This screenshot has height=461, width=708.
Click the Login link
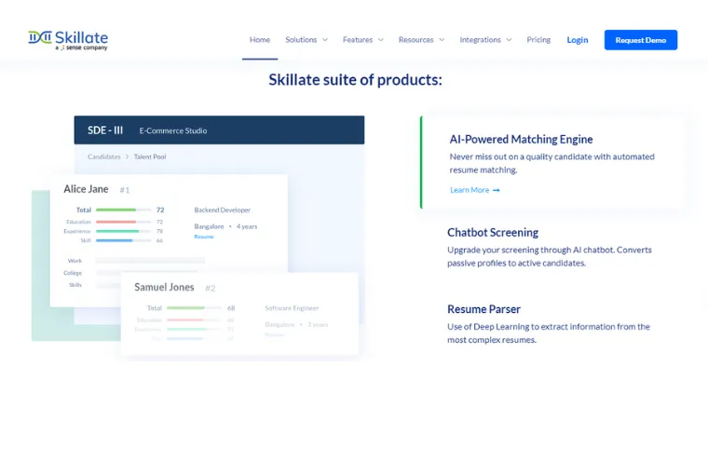pos(578,40)
